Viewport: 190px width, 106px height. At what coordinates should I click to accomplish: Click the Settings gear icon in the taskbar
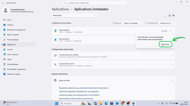pyautogui.click(x=133, y=103)
